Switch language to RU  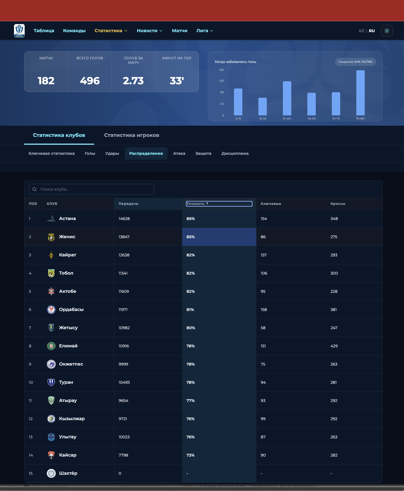(x=372, y=31)
